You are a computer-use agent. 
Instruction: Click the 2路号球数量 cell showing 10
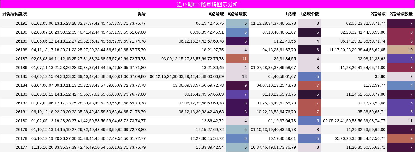401,50
